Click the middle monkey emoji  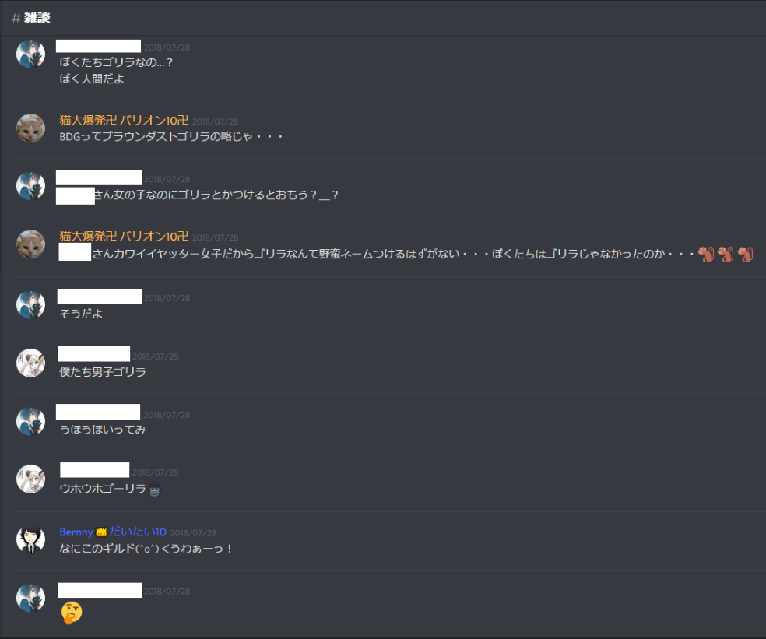(726, 254)
